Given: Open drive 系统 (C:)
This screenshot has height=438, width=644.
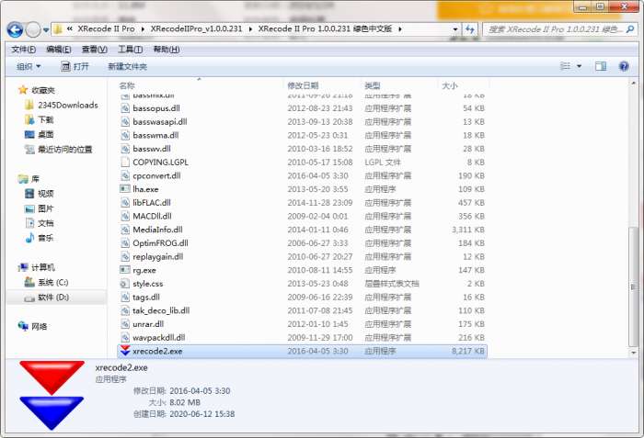Looking at the screenshot, I should [53, 282].
